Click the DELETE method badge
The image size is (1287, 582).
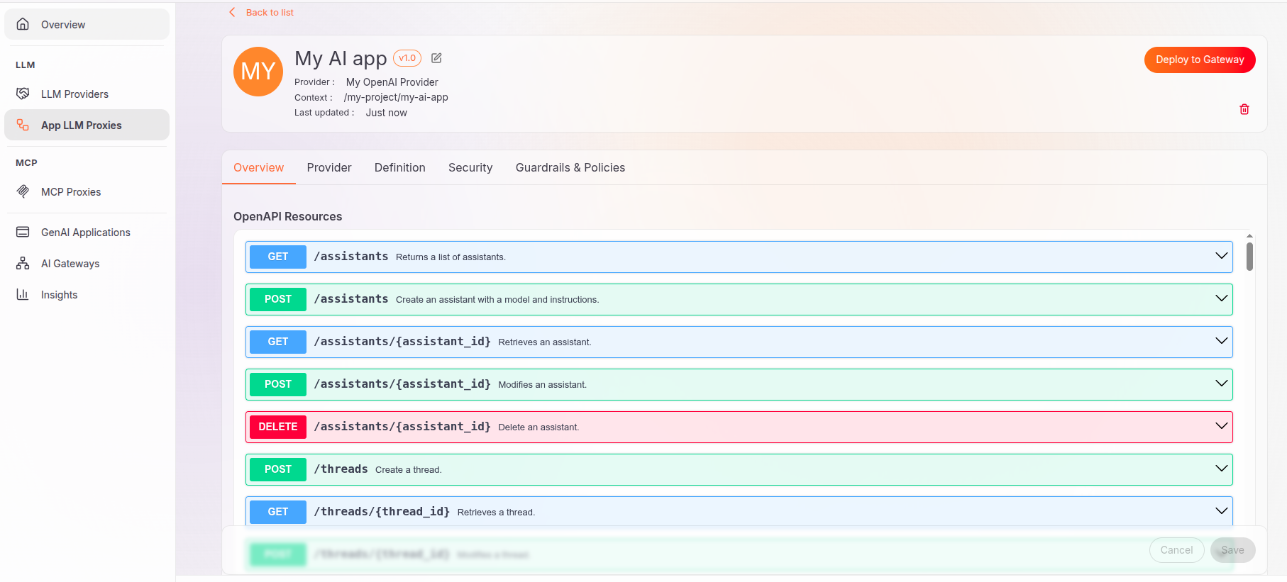click(278, 427)
